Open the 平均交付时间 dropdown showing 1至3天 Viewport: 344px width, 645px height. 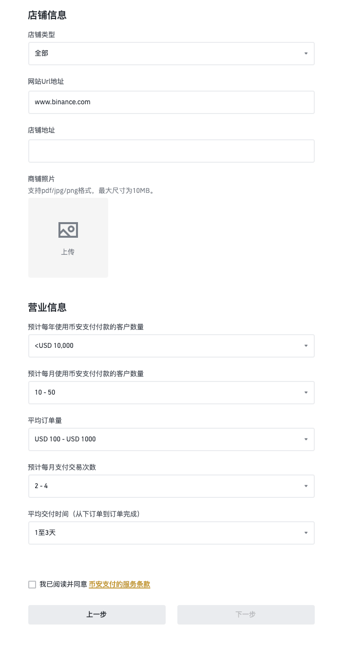coord(171,533)
